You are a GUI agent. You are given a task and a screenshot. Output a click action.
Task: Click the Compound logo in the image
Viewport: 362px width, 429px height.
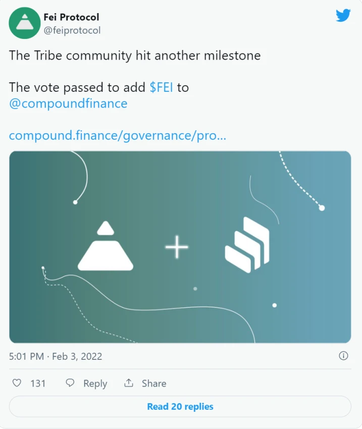(x=247, y=245)
